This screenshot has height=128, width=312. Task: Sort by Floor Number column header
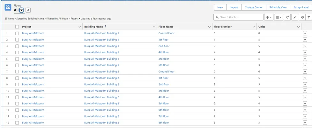(x=223, y=27)
